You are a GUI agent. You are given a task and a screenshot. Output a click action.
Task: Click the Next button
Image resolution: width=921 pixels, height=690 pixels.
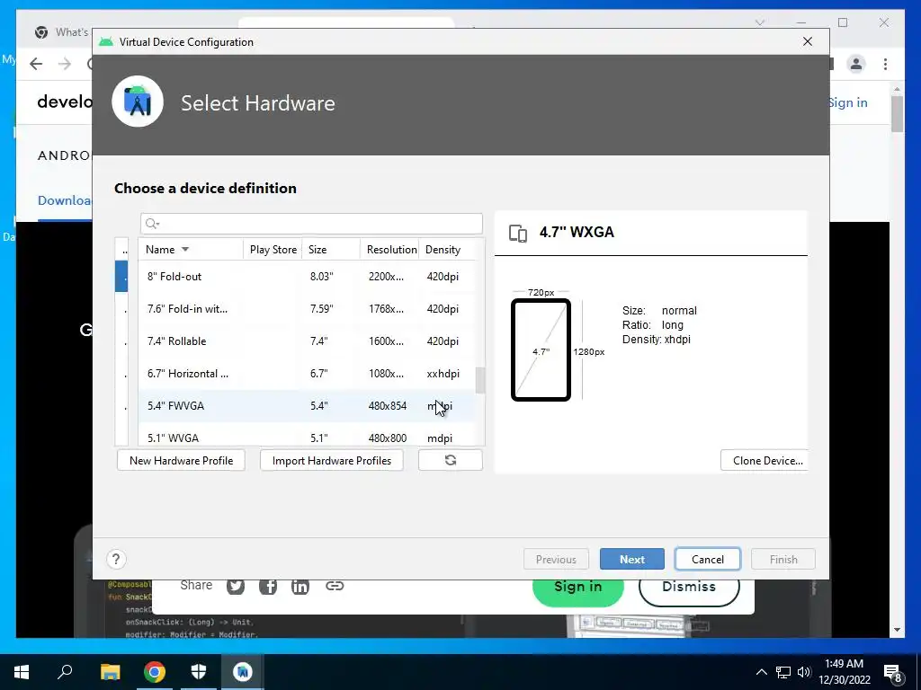pos(632,559)
